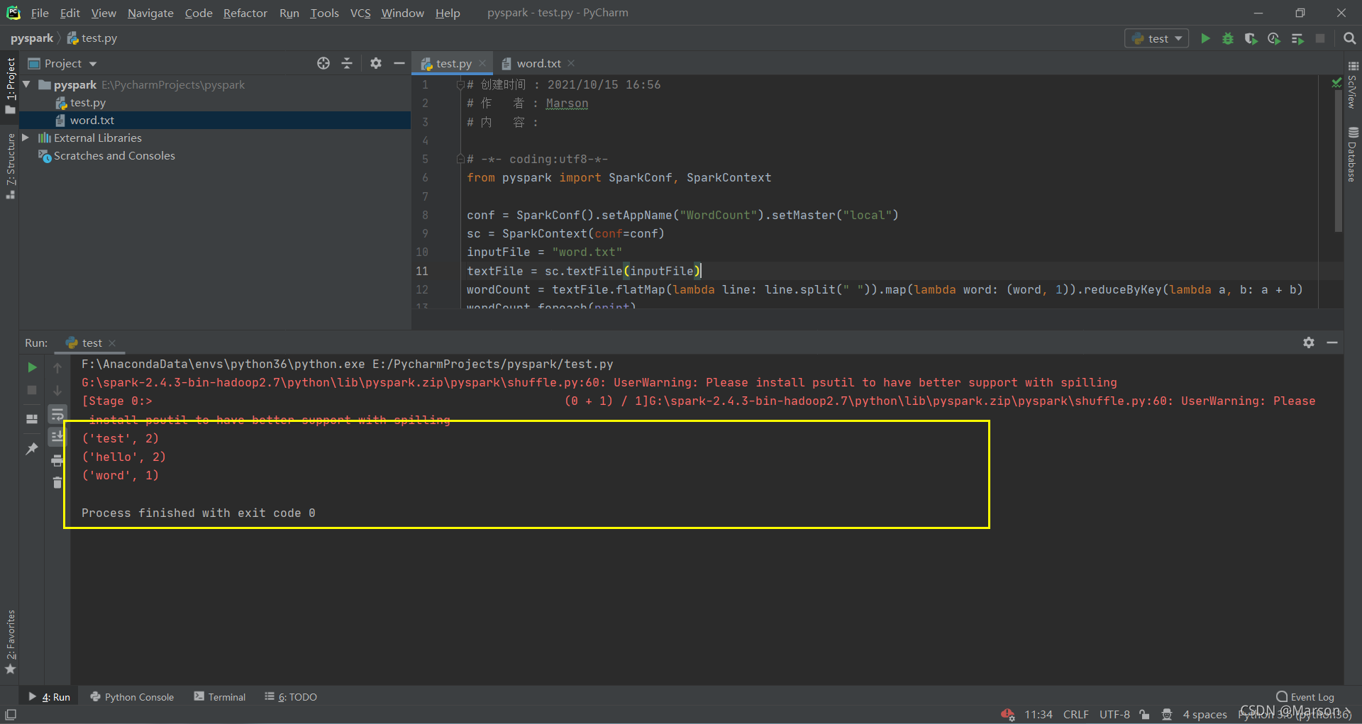
Task: Expand External Libraries node
Action: 26,138
